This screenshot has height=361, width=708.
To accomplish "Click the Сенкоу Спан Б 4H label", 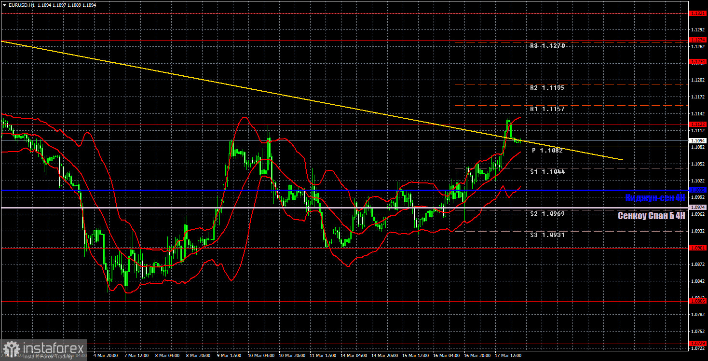I will point(652,216).
